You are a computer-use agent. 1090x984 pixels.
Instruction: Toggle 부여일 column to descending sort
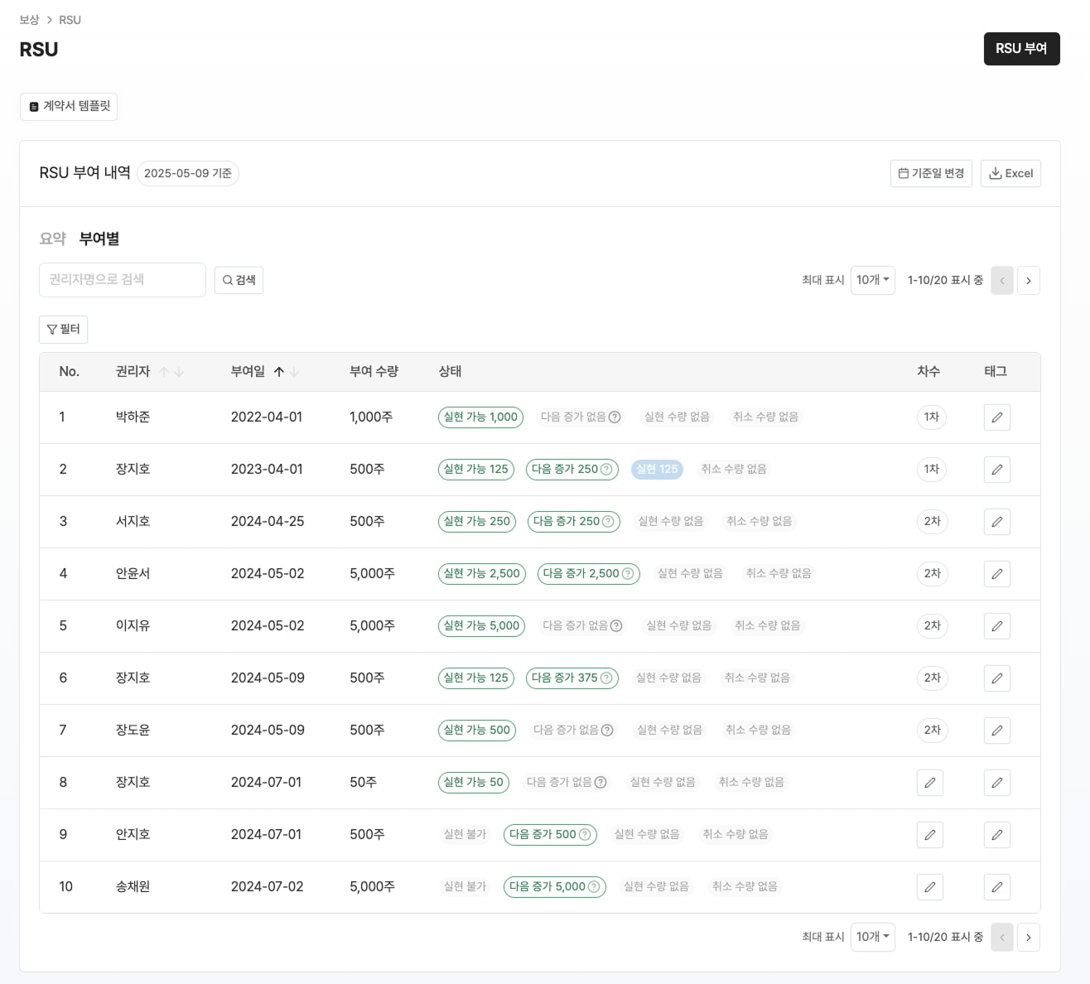coord(295,372)
